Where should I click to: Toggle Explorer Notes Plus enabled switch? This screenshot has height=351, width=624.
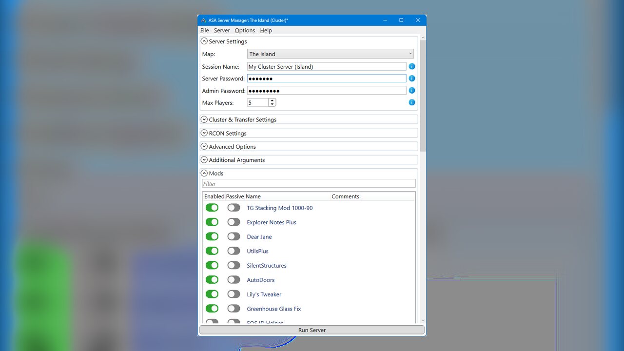[x=212, y=222]
